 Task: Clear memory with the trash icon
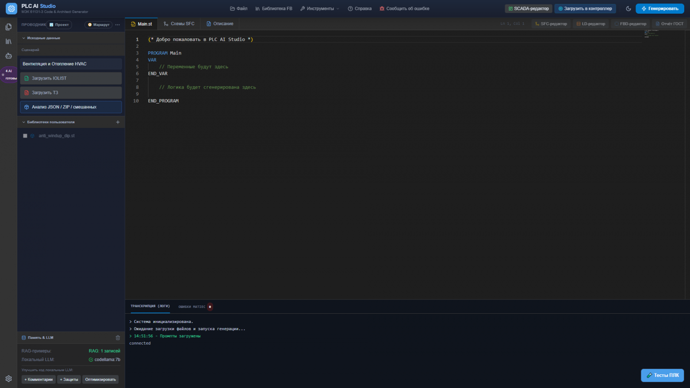click(x=118, y=338)
